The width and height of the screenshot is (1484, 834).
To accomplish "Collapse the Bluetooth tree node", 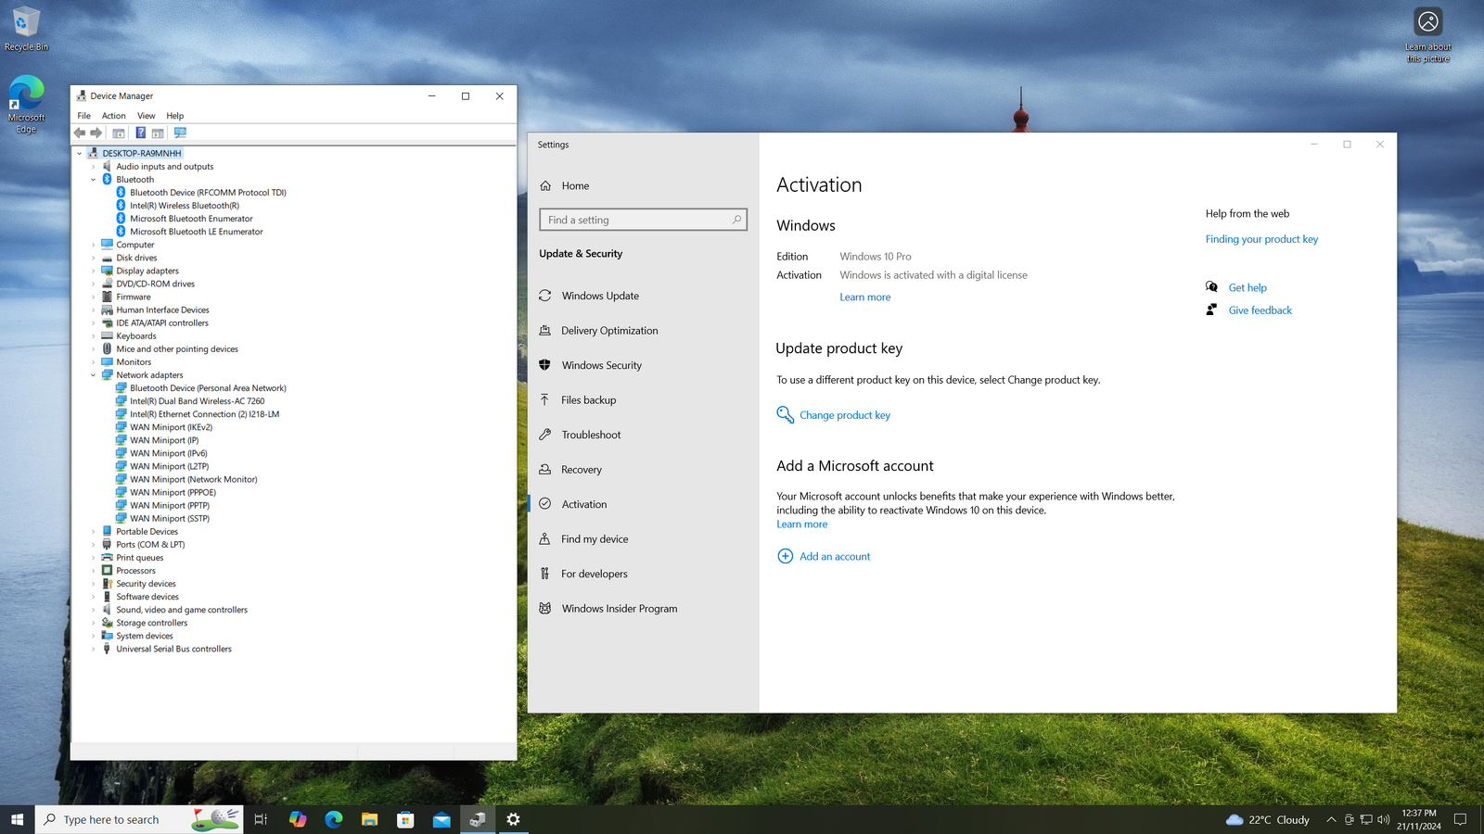I will 94,180.
